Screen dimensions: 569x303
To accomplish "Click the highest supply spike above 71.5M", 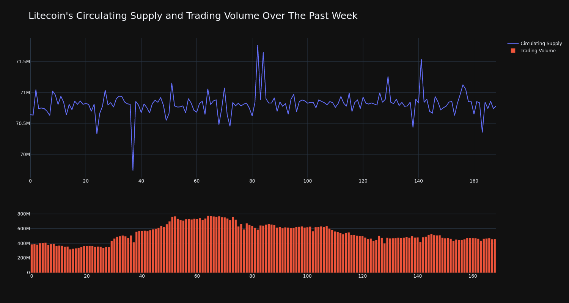I will click(258, 45).
